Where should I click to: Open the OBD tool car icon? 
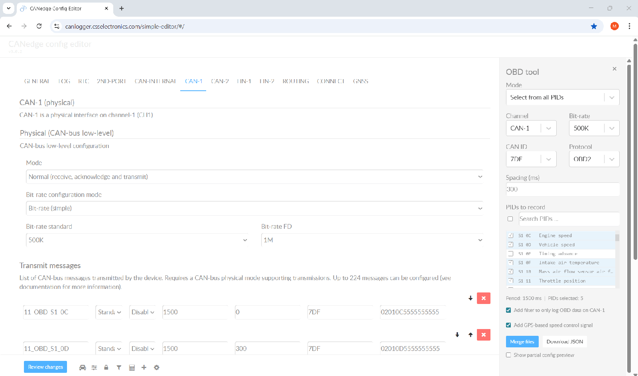[83, 368]
